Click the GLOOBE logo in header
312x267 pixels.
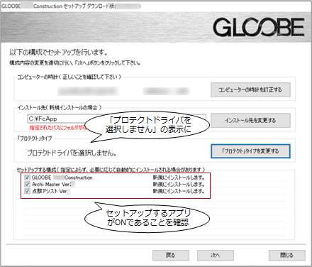pyautogui.click(x=259, y=28)
